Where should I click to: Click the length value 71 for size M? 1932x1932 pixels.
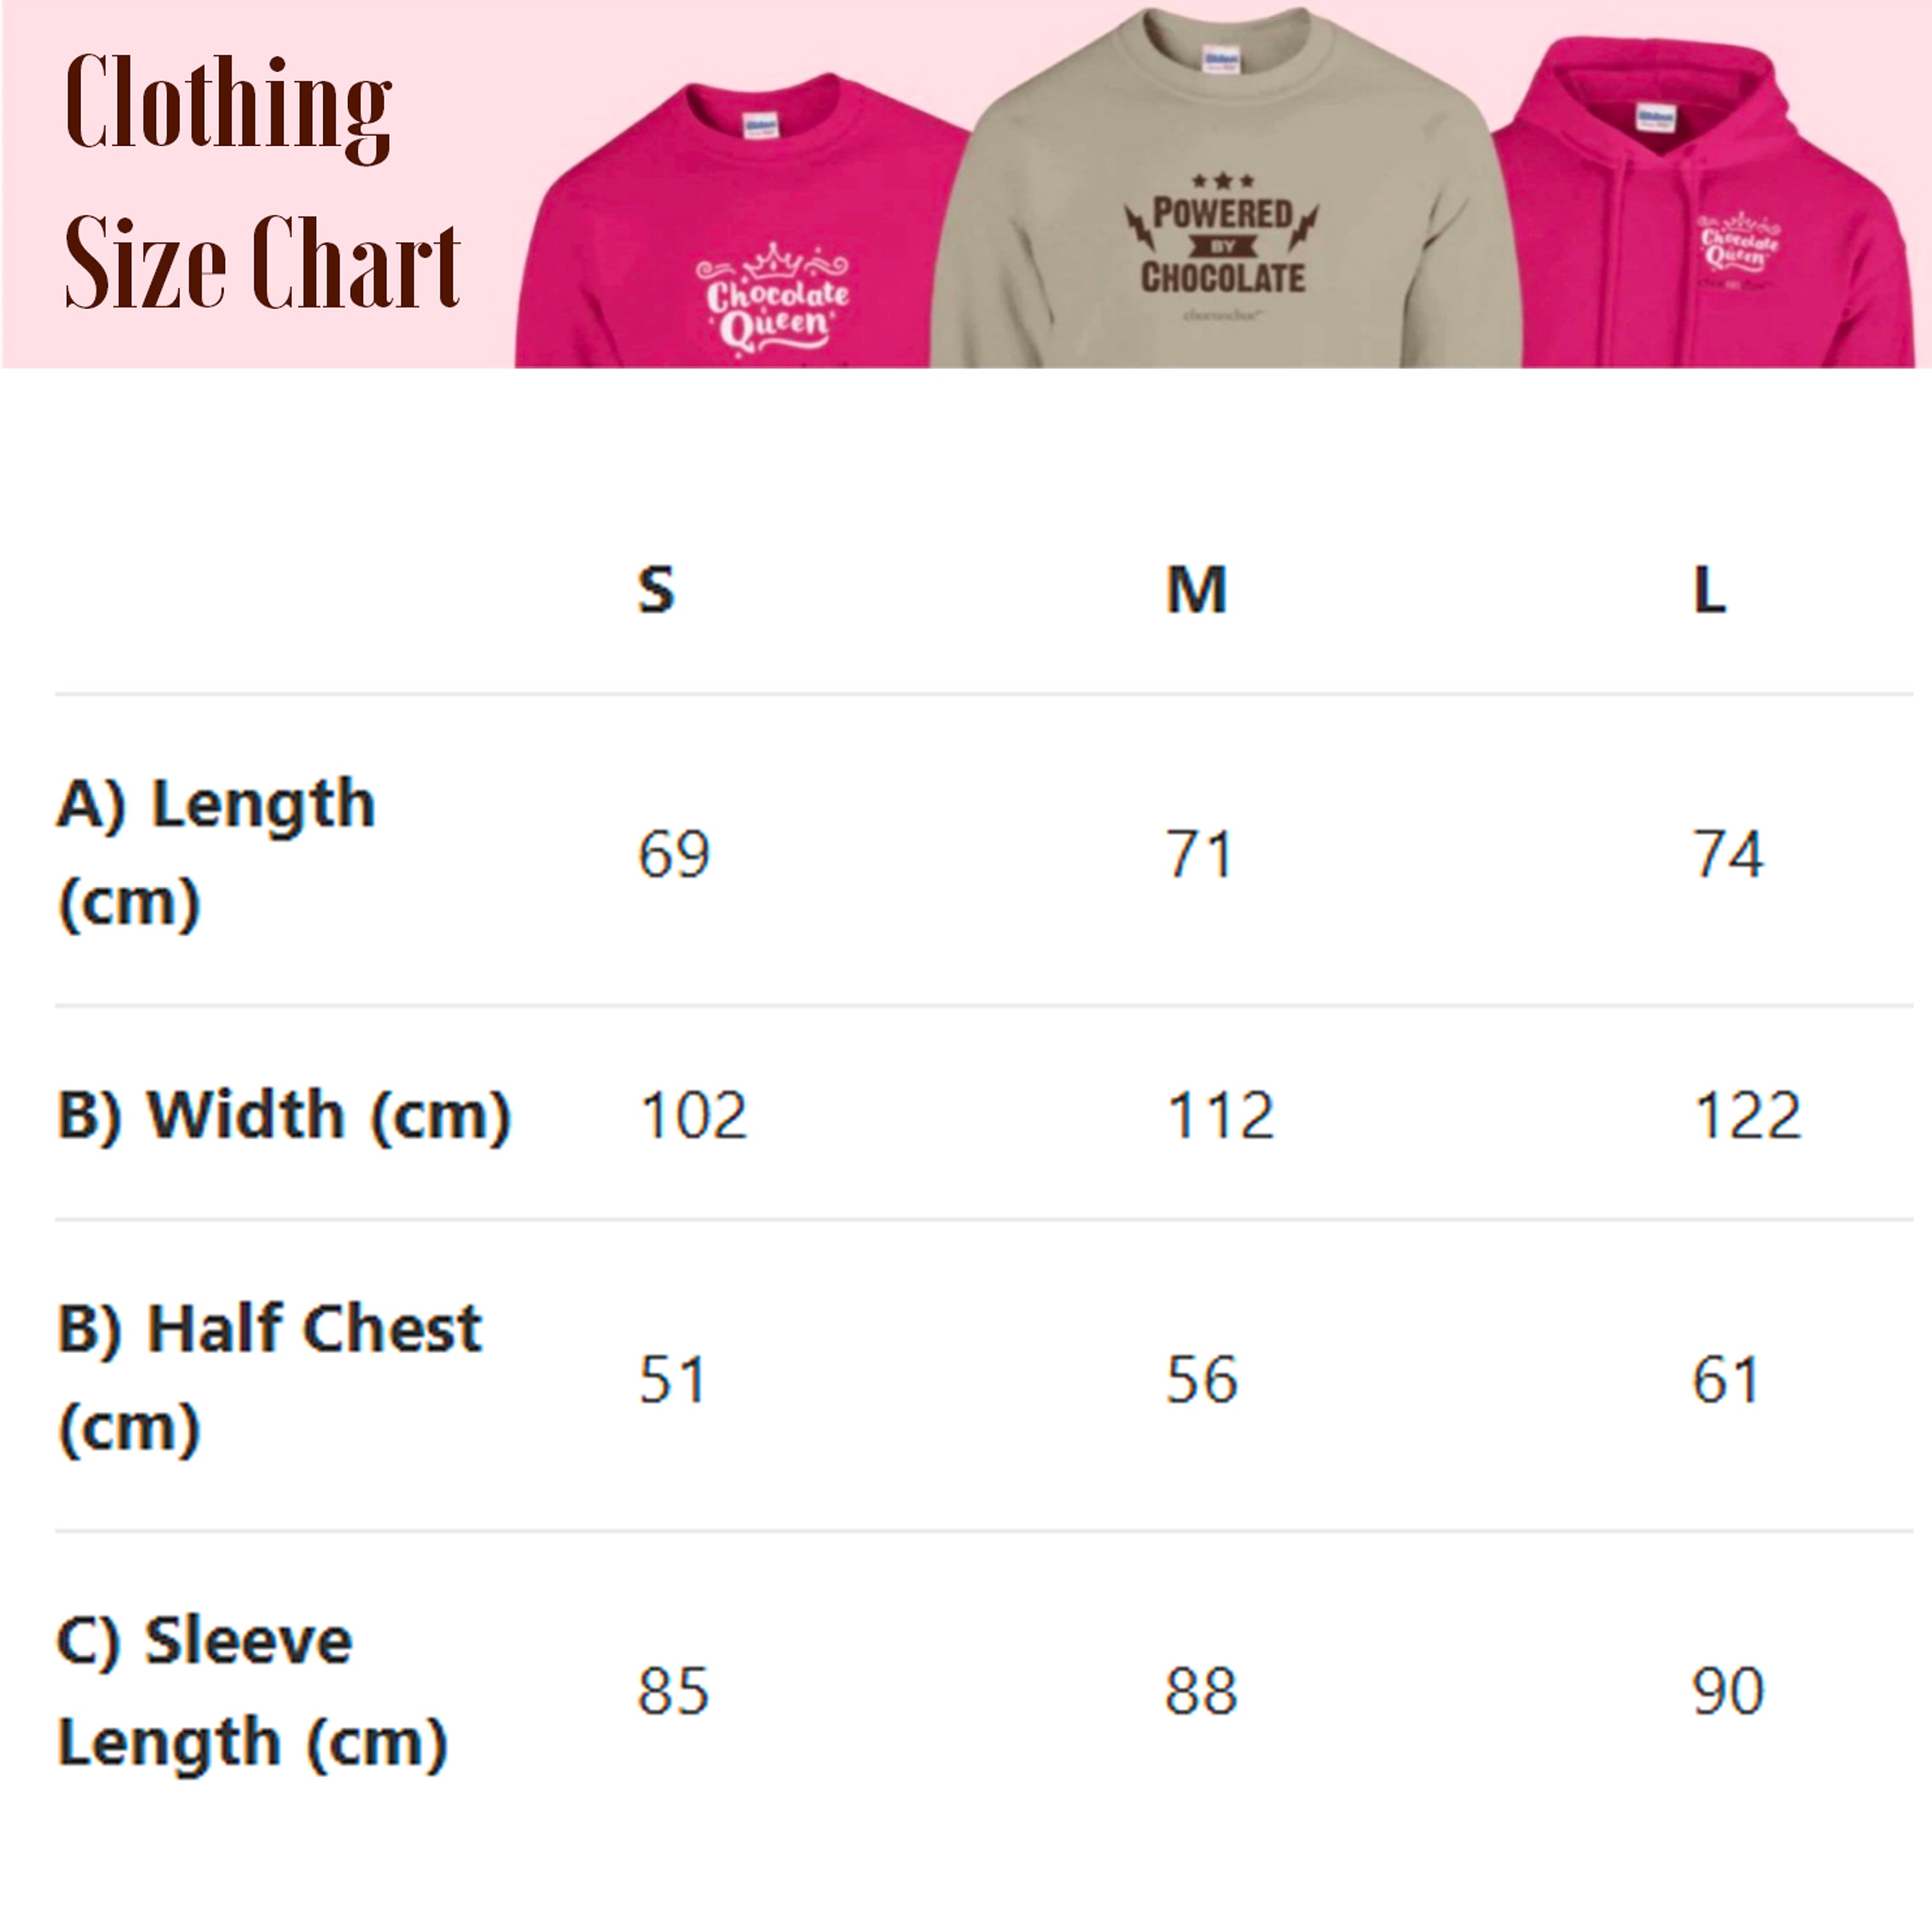1199,855
